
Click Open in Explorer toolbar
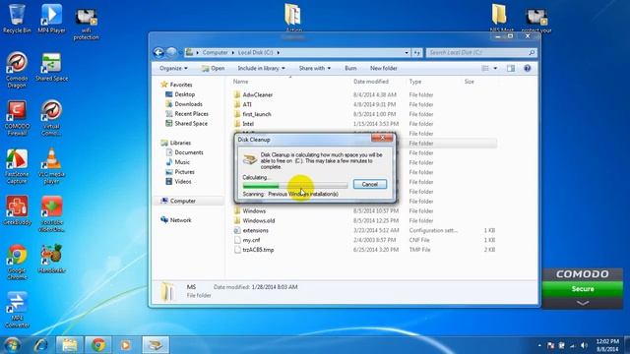coord(214,68)
